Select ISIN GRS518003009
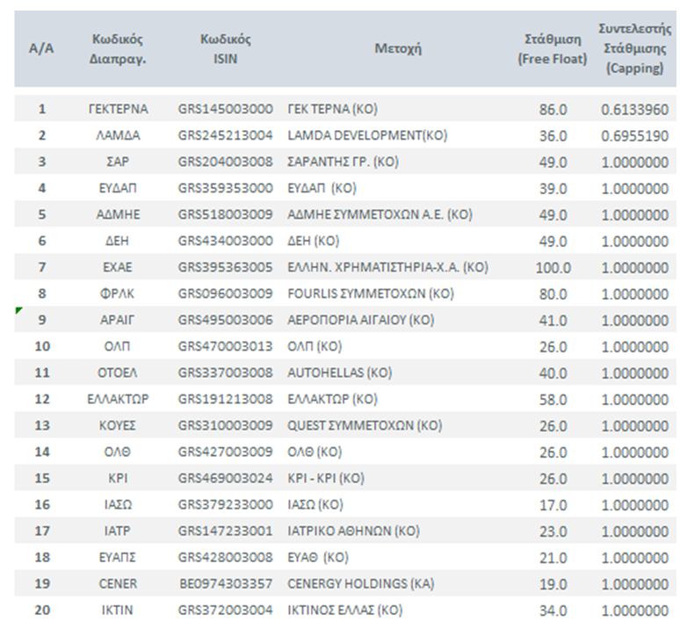The width and height of the screenshot is (680, 644). point(225,214)
